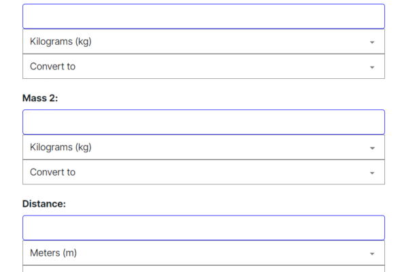Click the caret arrow on the topmost Kilograms dropdown
The image size is (408, 272).
(x=372, y=42)
